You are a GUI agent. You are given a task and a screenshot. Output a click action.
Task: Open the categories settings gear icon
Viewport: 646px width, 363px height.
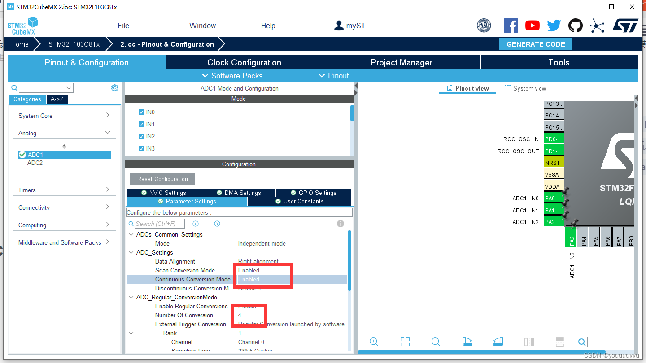click(114, 88)
